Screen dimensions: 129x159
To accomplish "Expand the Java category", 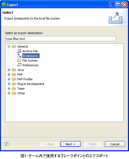I will 9,70.
